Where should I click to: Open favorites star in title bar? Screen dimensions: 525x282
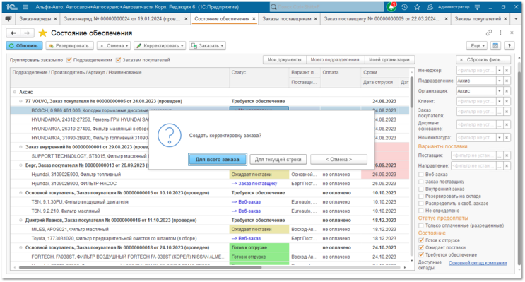417,7
